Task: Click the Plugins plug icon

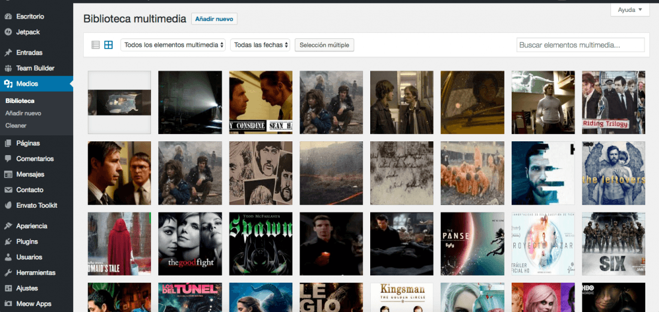Action: point(8,241)
